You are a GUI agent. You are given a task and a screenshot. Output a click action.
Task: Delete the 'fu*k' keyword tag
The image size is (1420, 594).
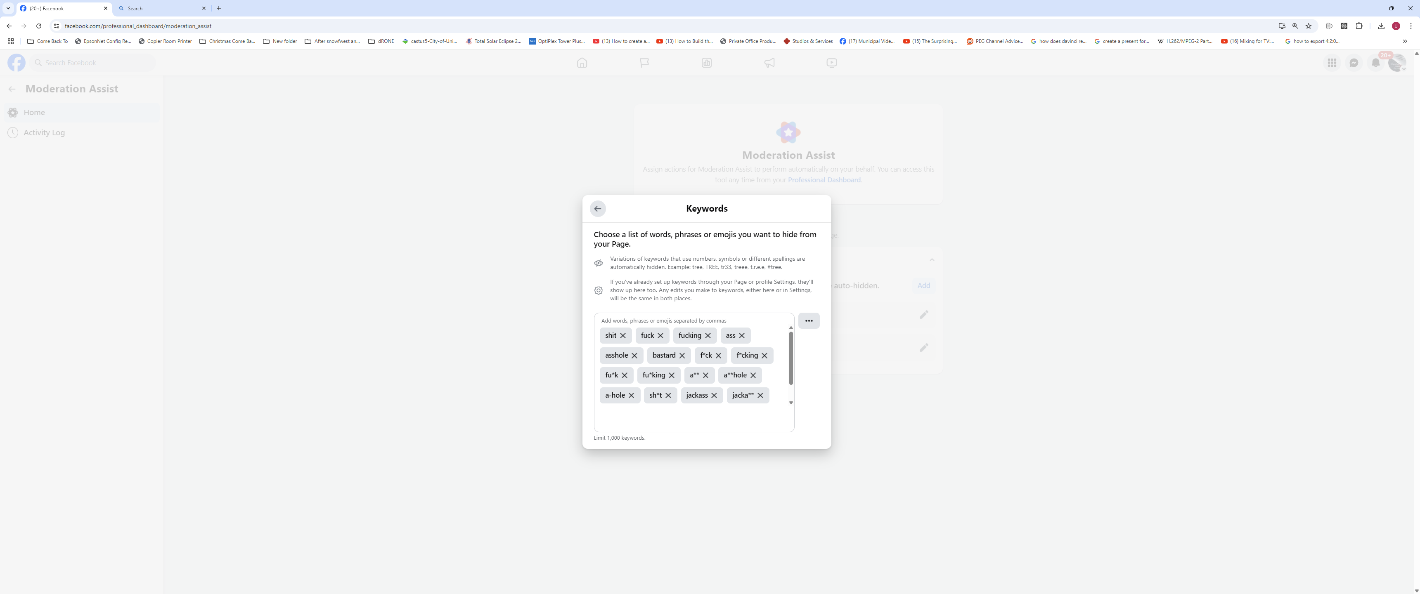(x=625, y=375)
